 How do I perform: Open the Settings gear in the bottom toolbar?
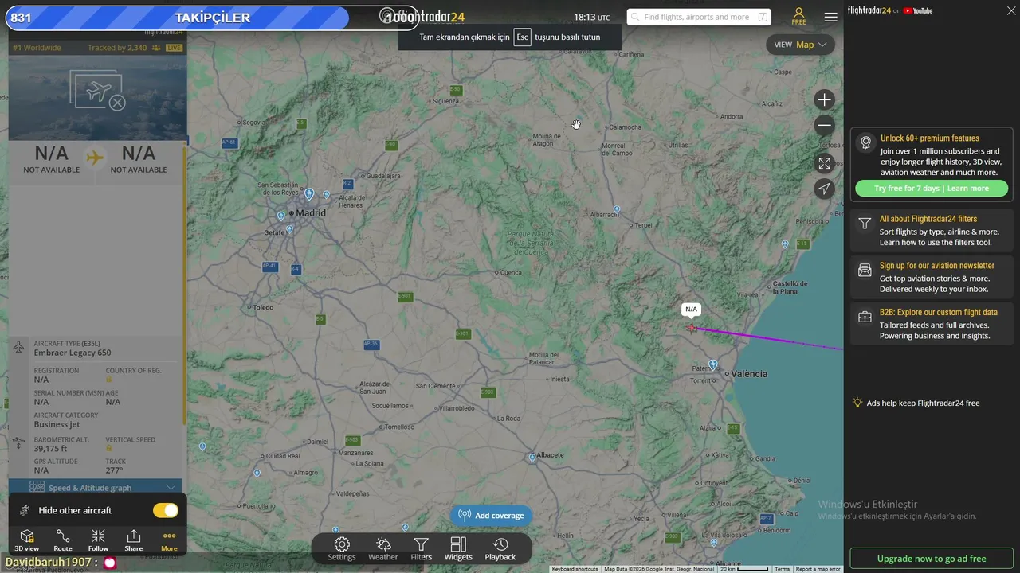[x=342, y=548]
